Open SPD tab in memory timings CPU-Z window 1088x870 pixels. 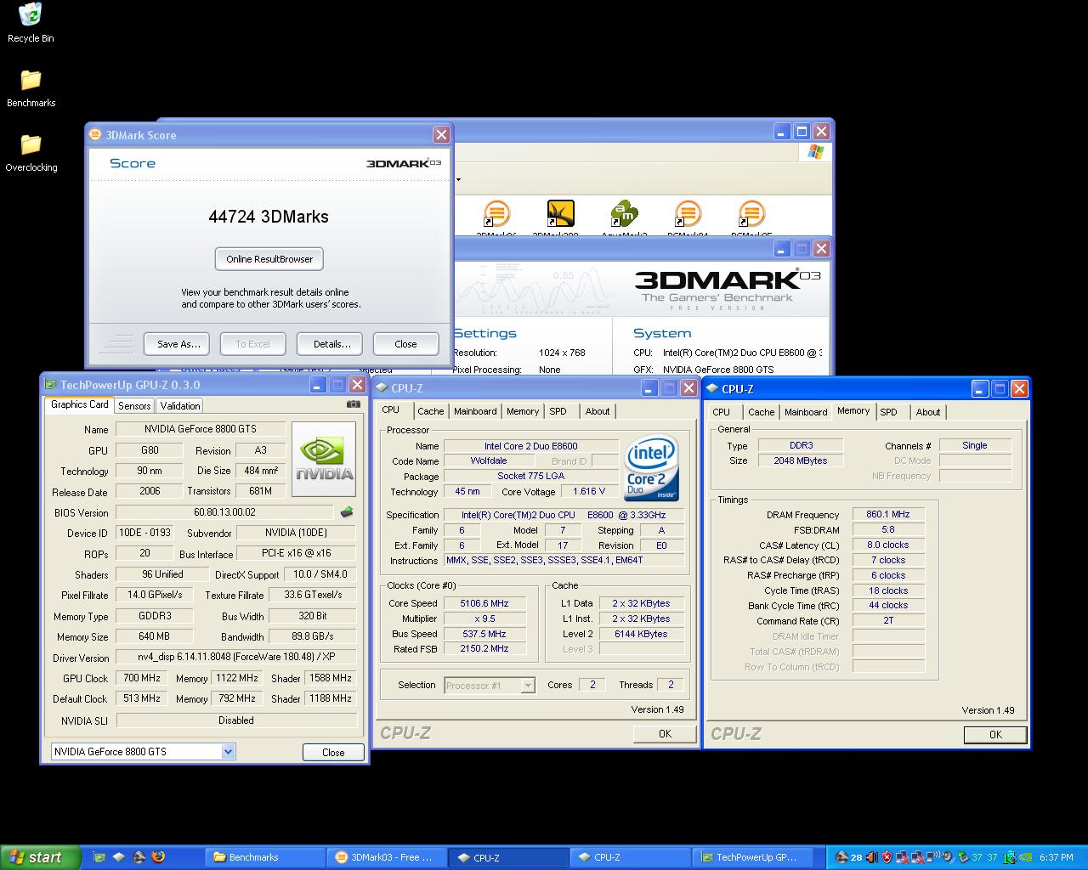pos(888,412)
